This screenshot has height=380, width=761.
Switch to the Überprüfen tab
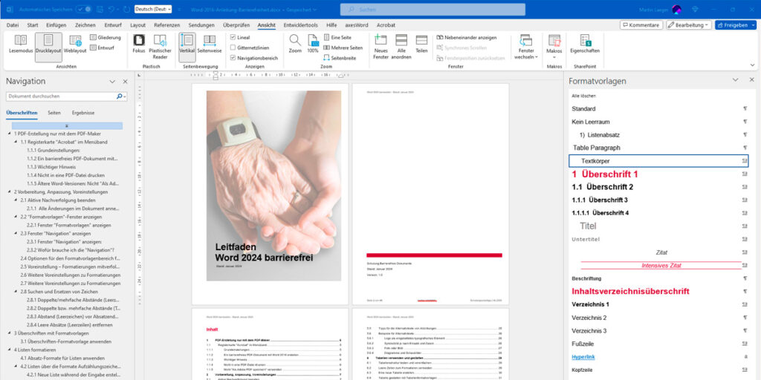pos(236,25)
